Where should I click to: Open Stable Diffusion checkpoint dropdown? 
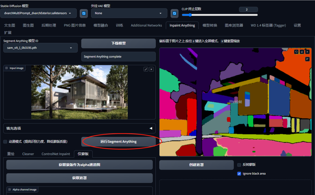(x=38, y=13)
